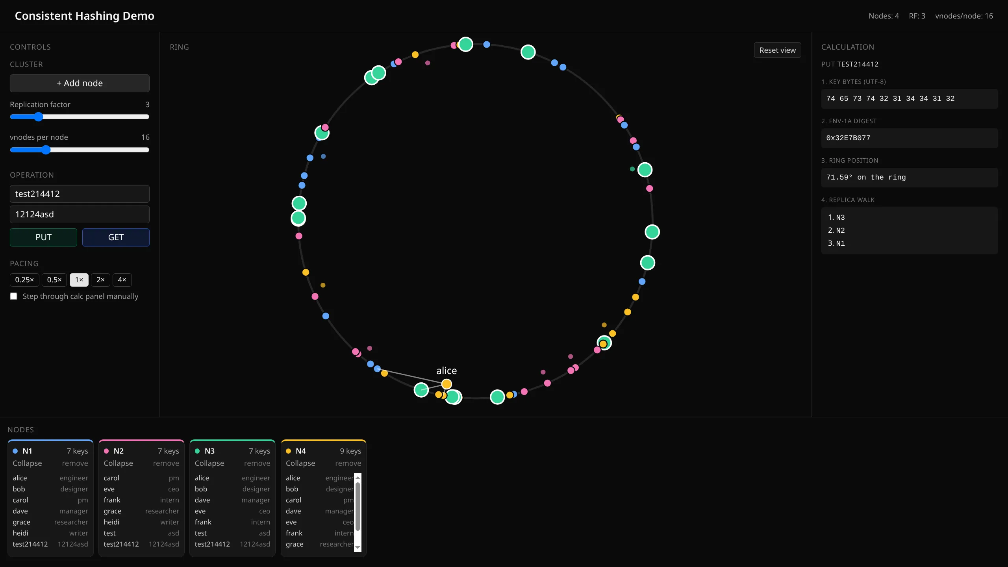Viewport: 1008px width, 567px height.
Task: Collapse the N4 node card
Action: click(300, 463)
